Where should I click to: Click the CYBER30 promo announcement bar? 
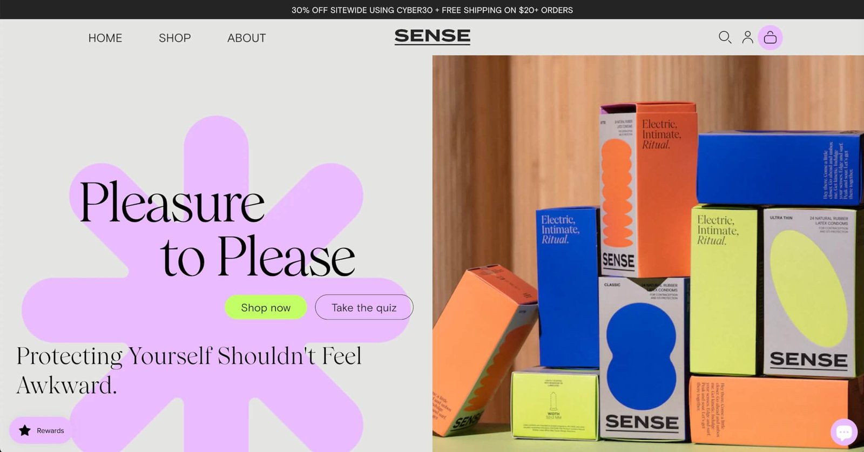coord(432,10)
